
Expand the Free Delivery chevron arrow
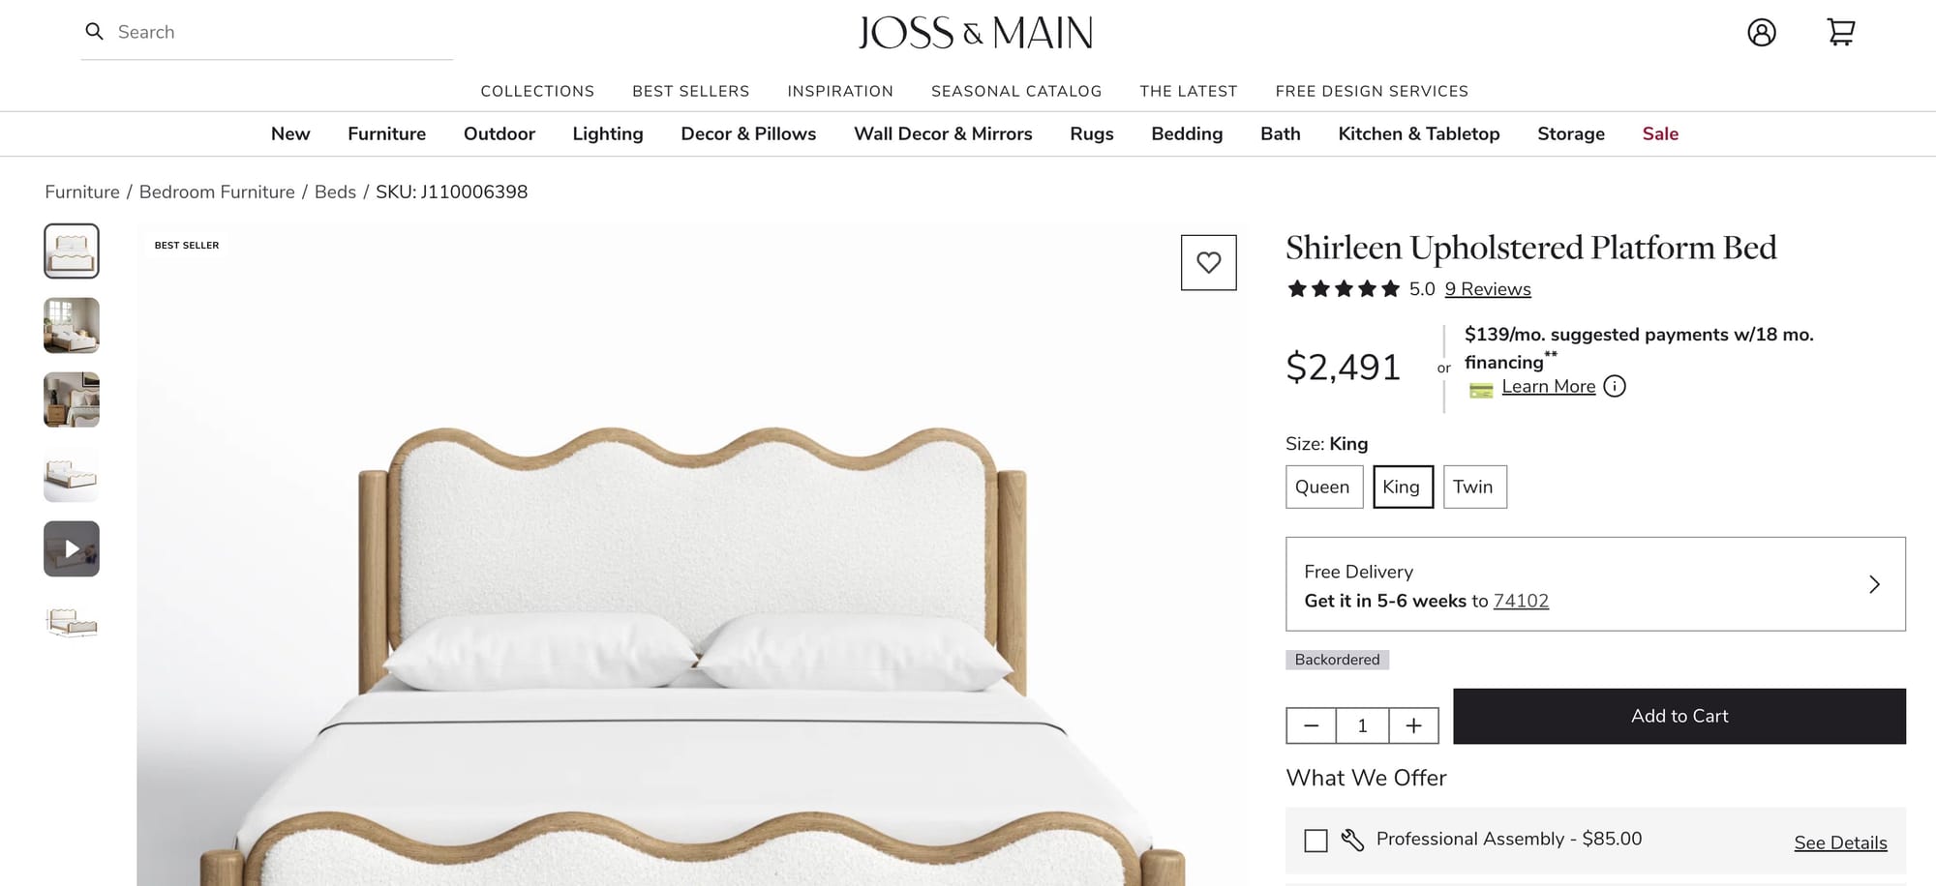tap(1874, 584)
